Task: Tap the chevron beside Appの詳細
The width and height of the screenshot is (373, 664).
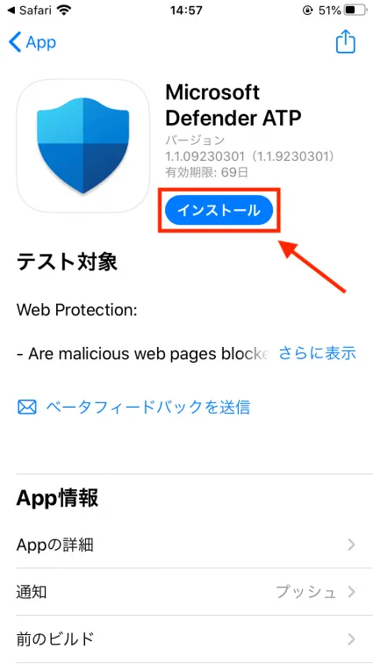Action: (x=351, y=545)
